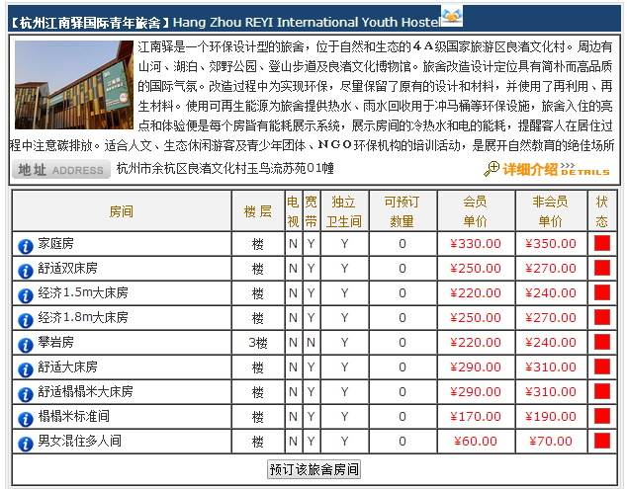Click handshake icon next to hostel title
The height and width of the screenshot is (489, 627).
452,17
